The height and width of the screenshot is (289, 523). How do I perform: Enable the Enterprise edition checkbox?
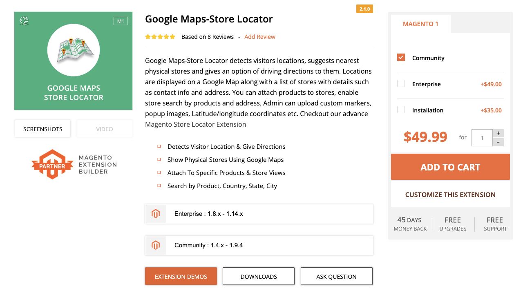pos(401,84)
